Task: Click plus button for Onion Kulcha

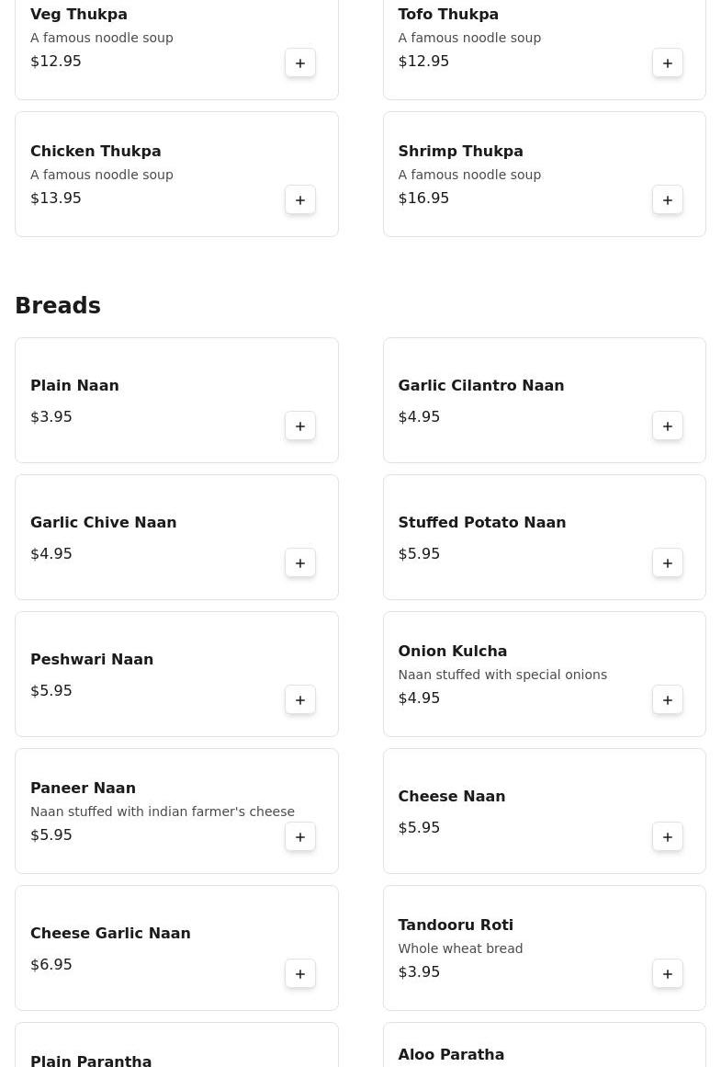Action: tap(668, 700)
